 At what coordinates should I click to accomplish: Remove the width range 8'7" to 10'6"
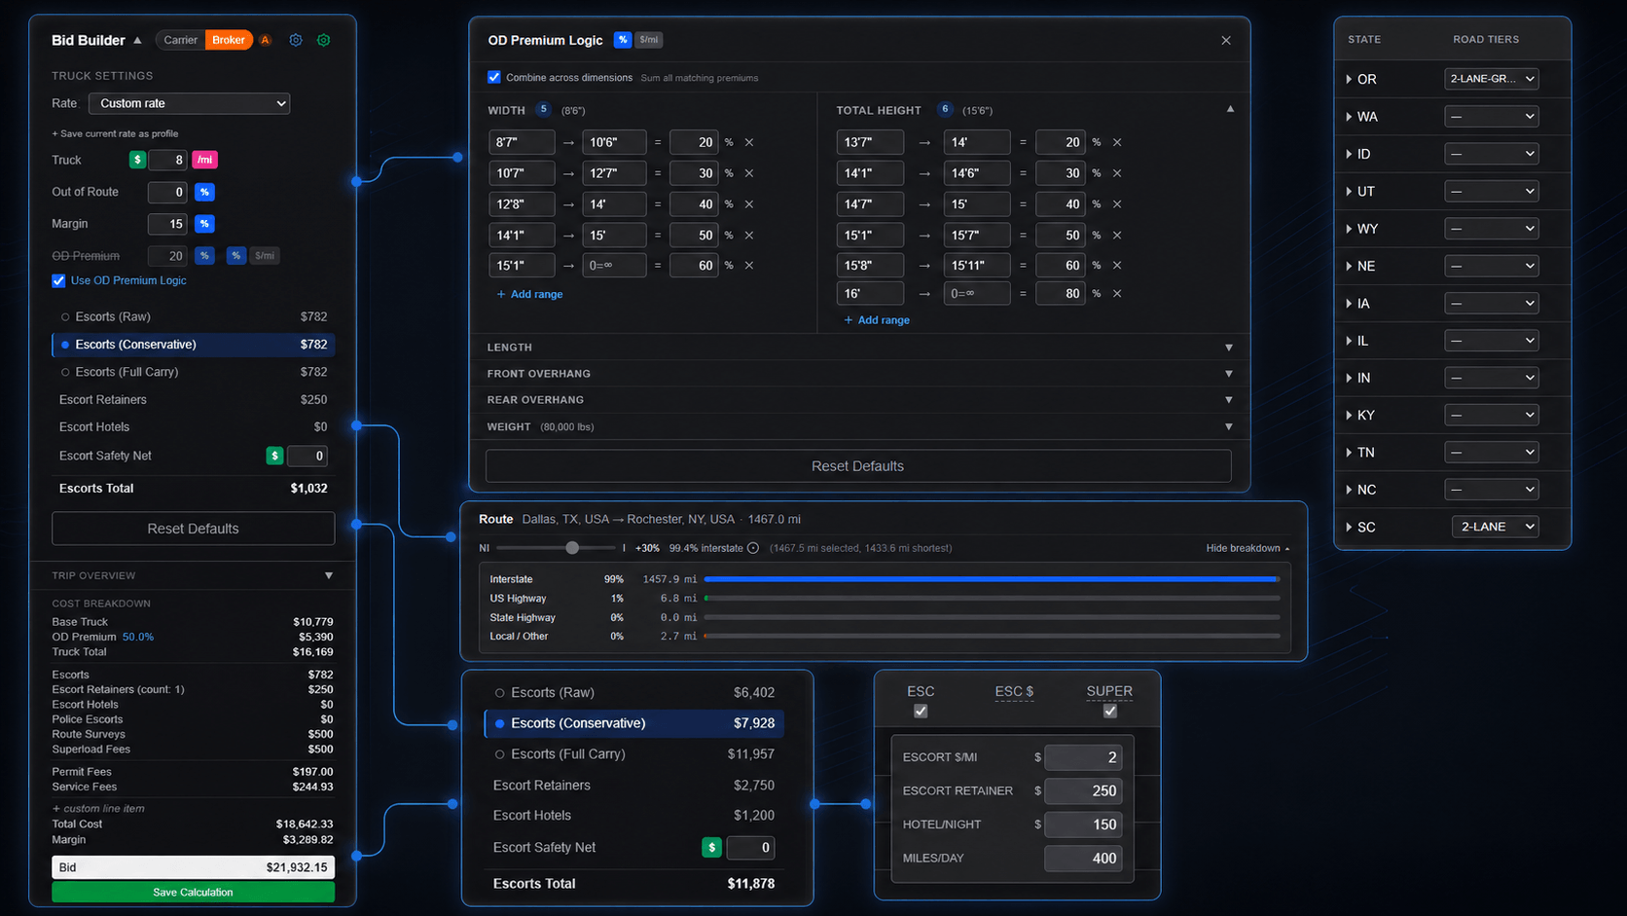coord(749,142)
